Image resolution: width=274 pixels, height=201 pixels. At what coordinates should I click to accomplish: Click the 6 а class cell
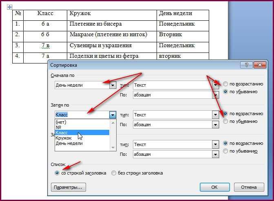(x=45, y=26)
